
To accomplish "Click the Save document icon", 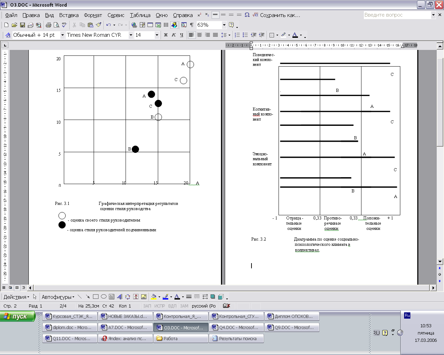I will 23,25.
